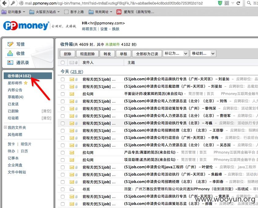Click the paperclip icon in the column header

pyautogui.click(x=76, y=63)
